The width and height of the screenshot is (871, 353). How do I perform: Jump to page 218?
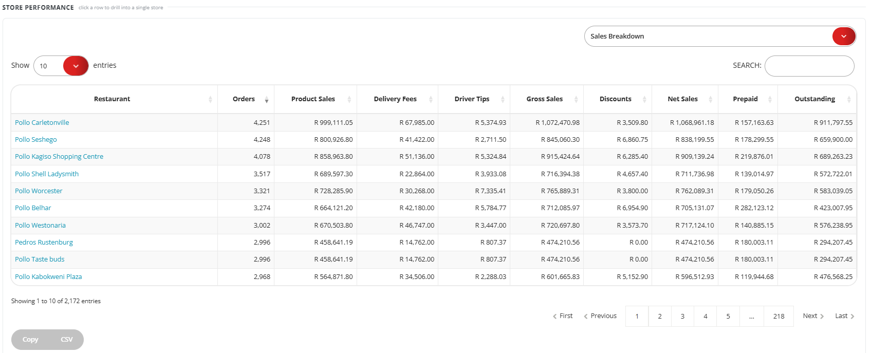click(779, 316)
